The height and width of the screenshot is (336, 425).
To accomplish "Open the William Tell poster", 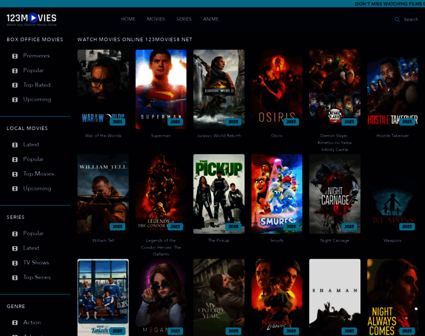I will tap(103, 194).
